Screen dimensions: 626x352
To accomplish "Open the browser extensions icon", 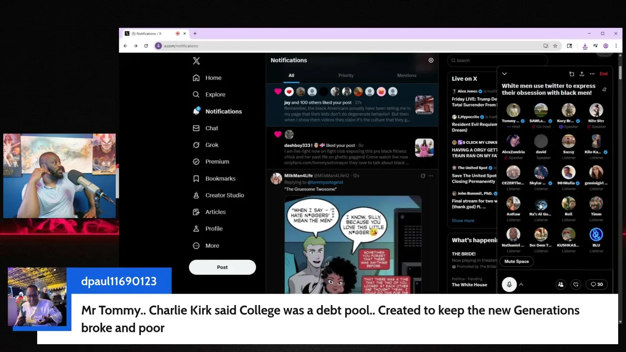I will coord(569,46).
